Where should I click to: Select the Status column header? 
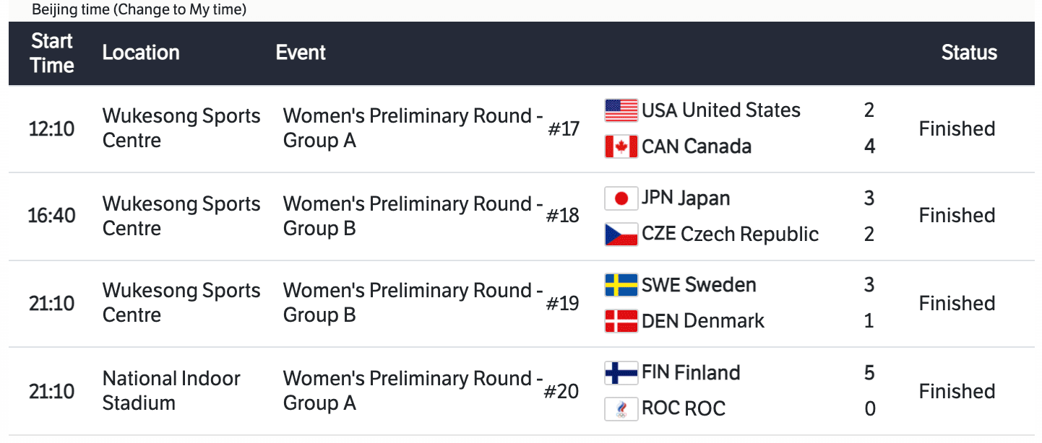click(x=969, y=53)
